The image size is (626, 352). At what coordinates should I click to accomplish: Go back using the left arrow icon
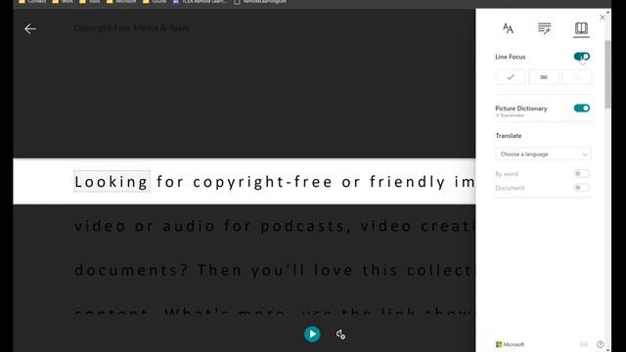(30, 28)
